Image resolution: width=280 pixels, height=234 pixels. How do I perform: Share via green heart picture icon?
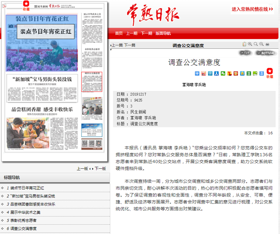[x=255, y=73]
